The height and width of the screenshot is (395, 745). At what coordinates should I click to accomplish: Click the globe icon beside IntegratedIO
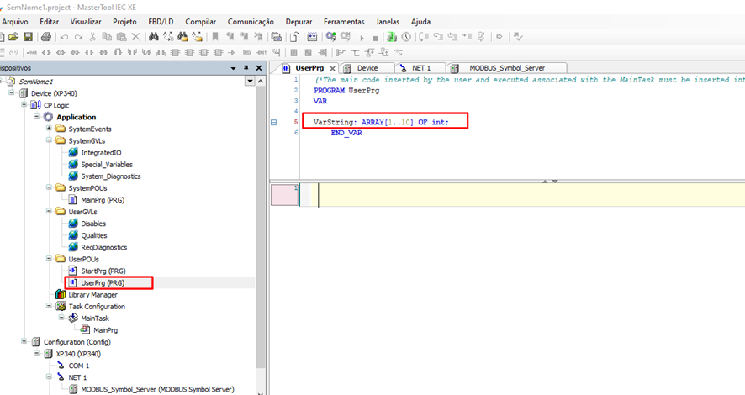[x=73, y=153]
